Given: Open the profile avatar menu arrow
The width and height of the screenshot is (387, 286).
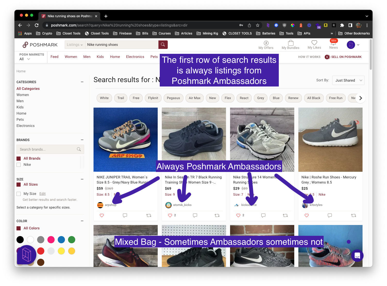Looking at the screenshot, I should pos(358,45).
